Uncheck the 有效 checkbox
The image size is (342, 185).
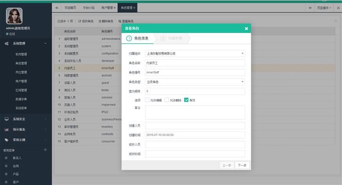click(186, 100)
